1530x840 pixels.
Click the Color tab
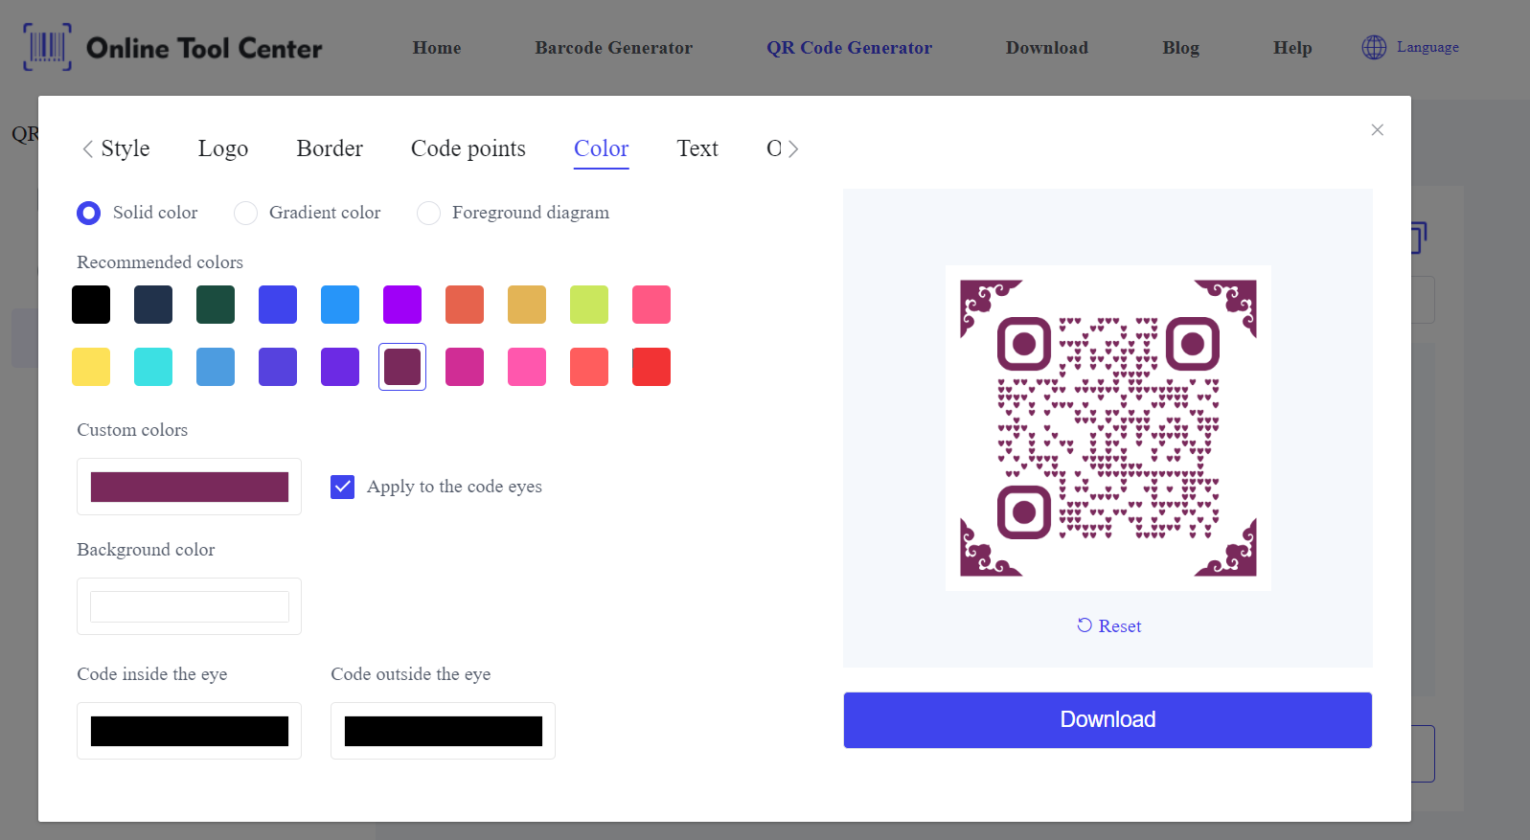601,148
